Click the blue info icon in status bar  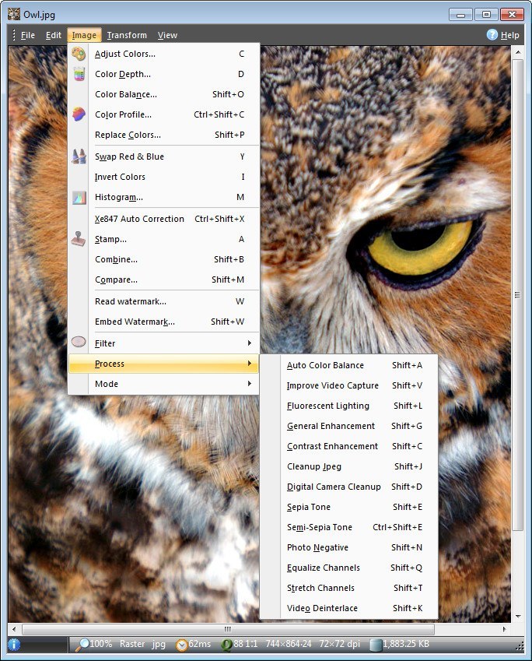coord(14,645)
